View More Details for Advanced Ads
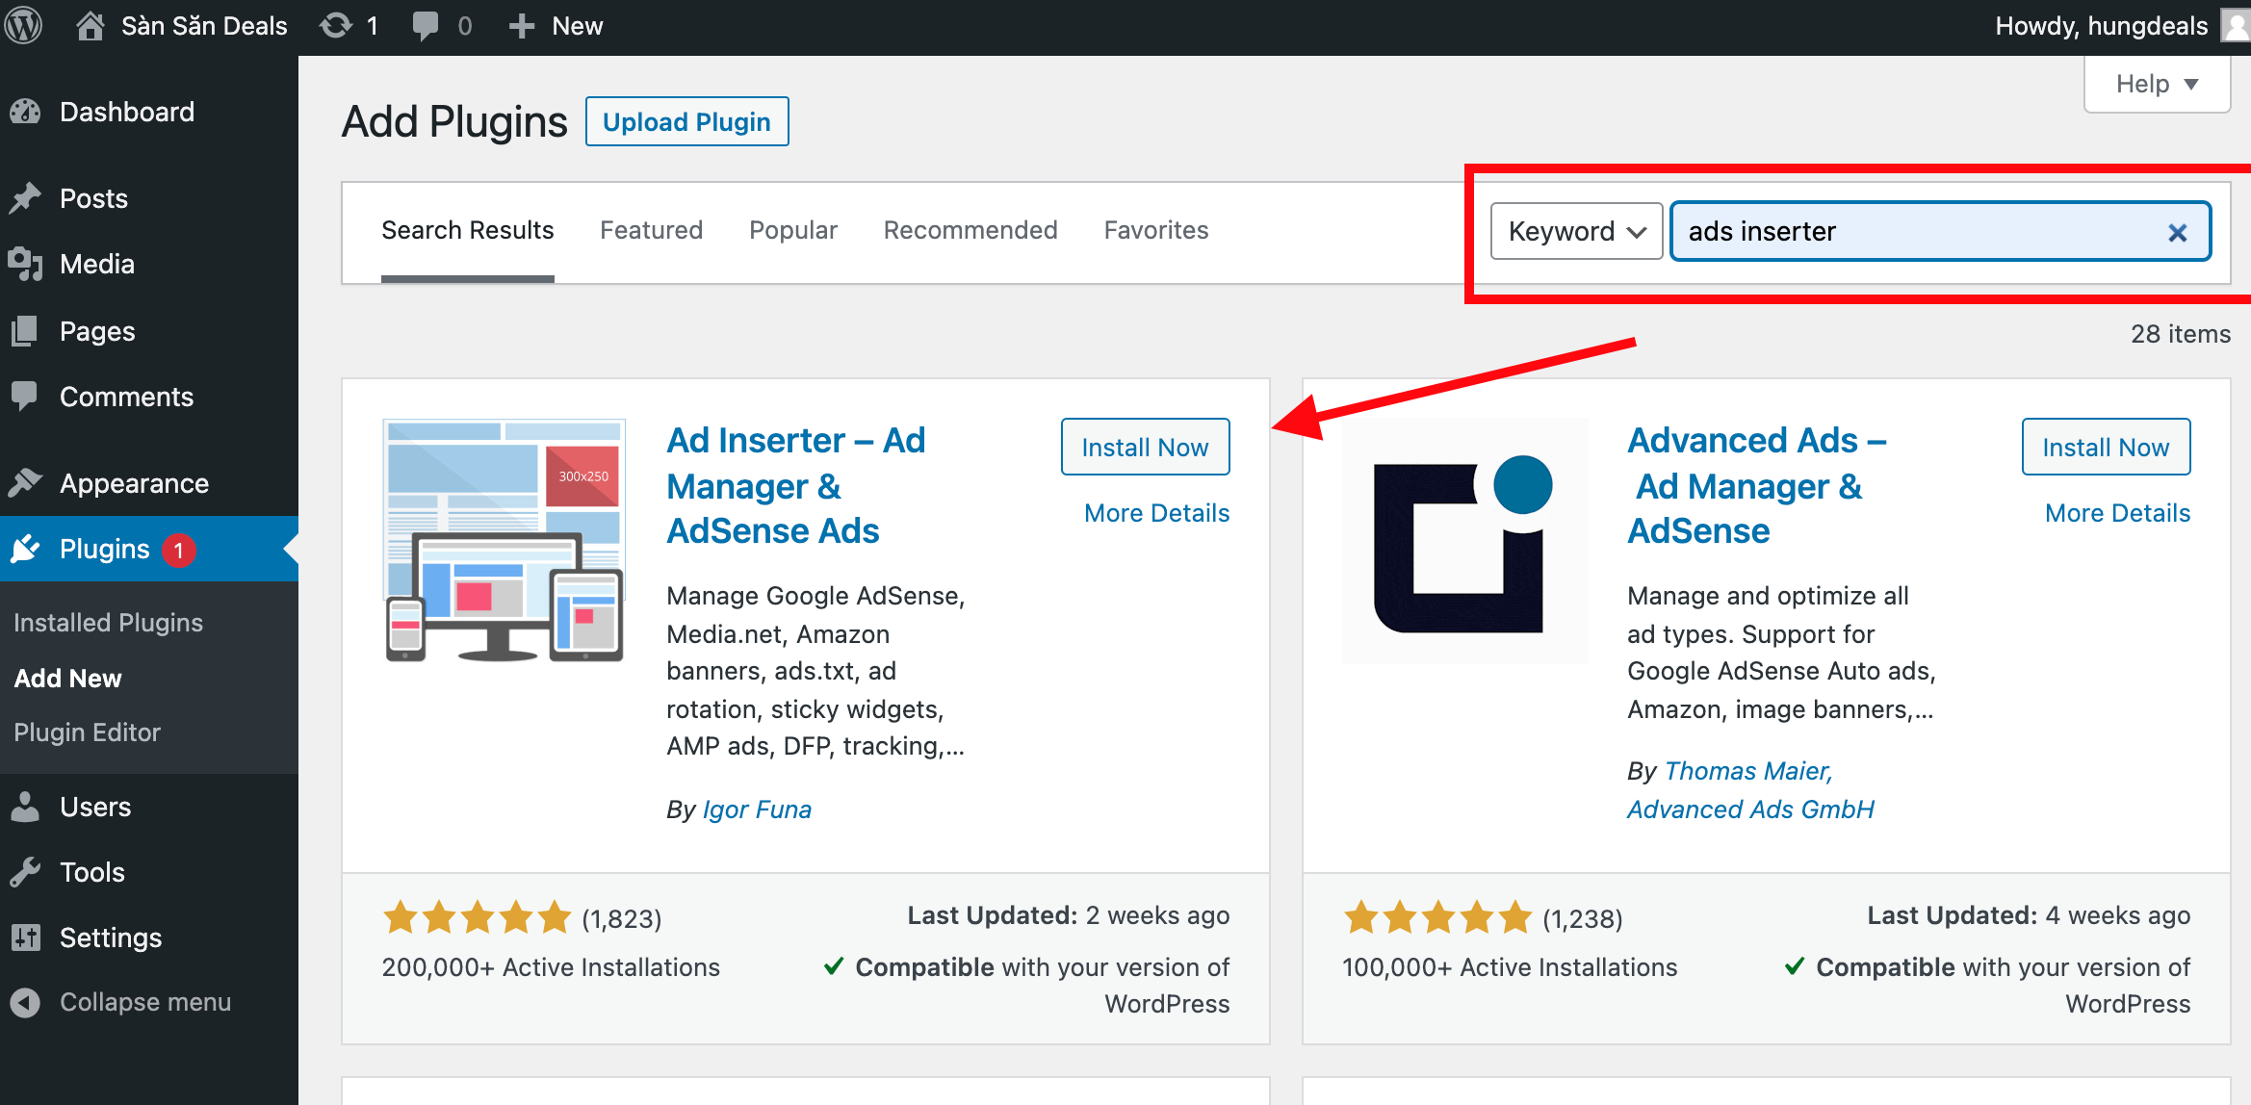 pyautogui.click(x=2117, y=513)
